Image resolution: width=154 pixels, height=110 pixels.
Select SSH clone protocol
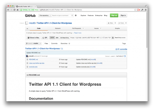[57, 38]
